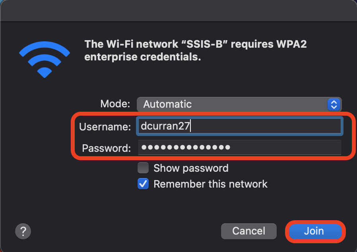Uncheck the Remember this network checkbox
Screen dimensions: 357x252
click(x=143, y=184)
